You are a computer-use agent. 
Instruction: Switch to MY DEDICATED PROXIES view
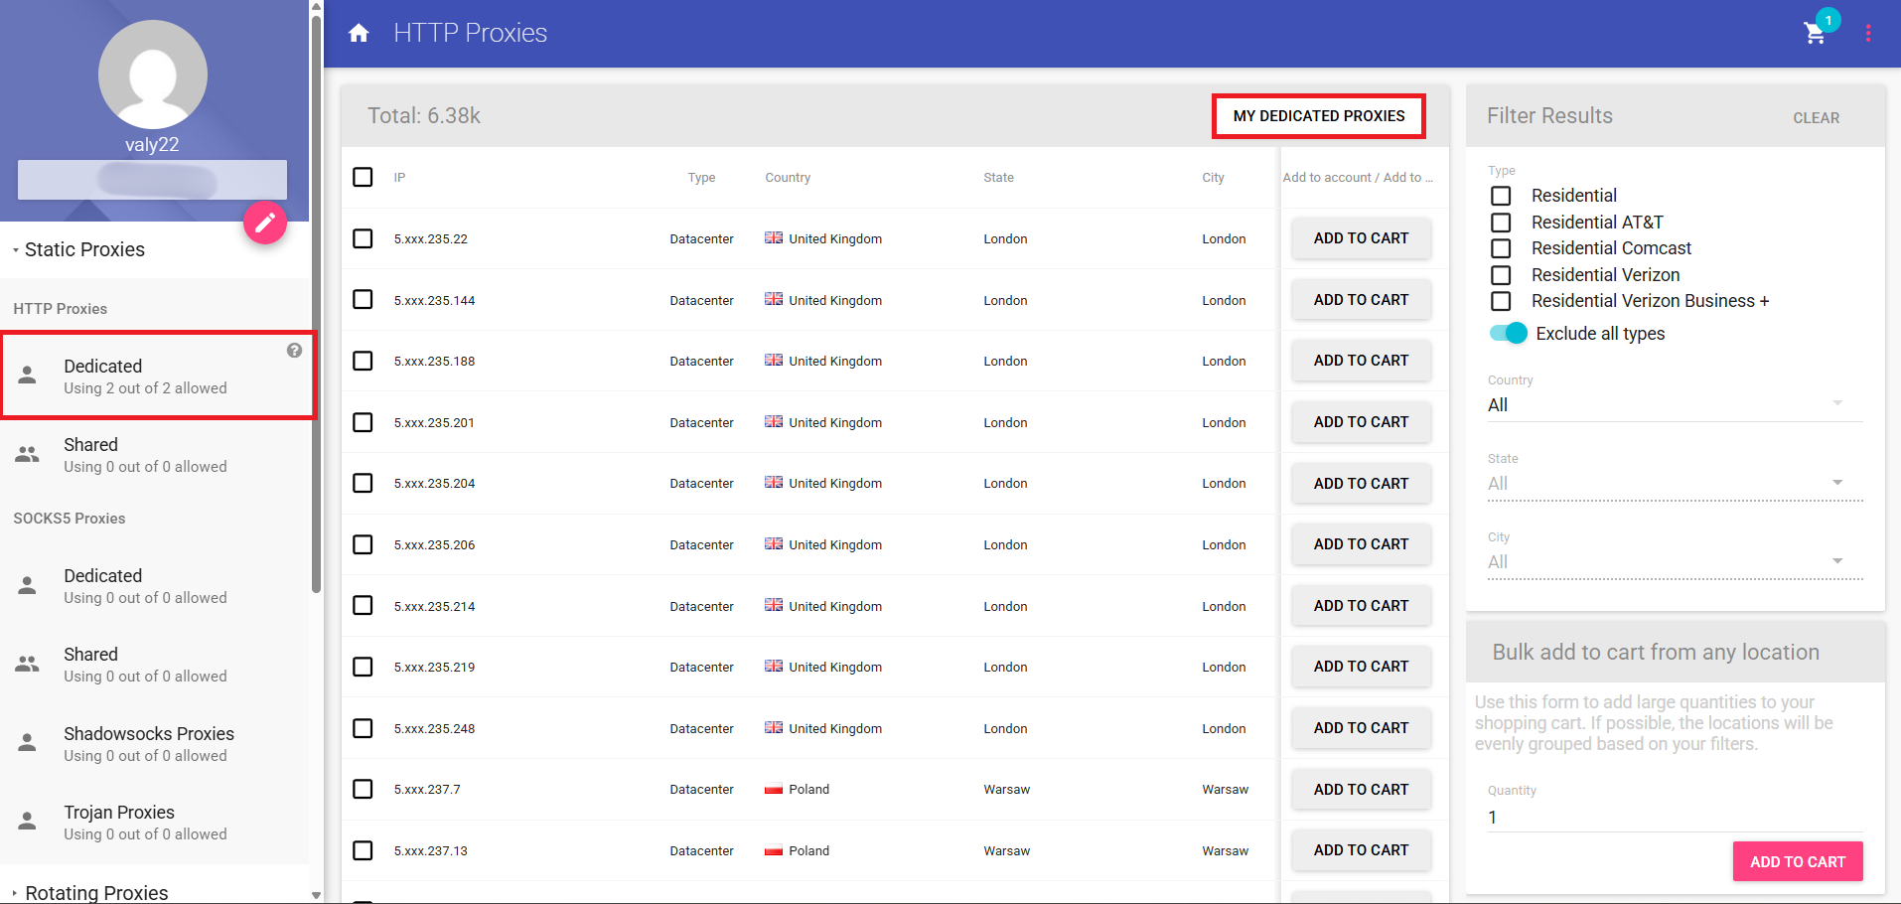click(1318, 115)
